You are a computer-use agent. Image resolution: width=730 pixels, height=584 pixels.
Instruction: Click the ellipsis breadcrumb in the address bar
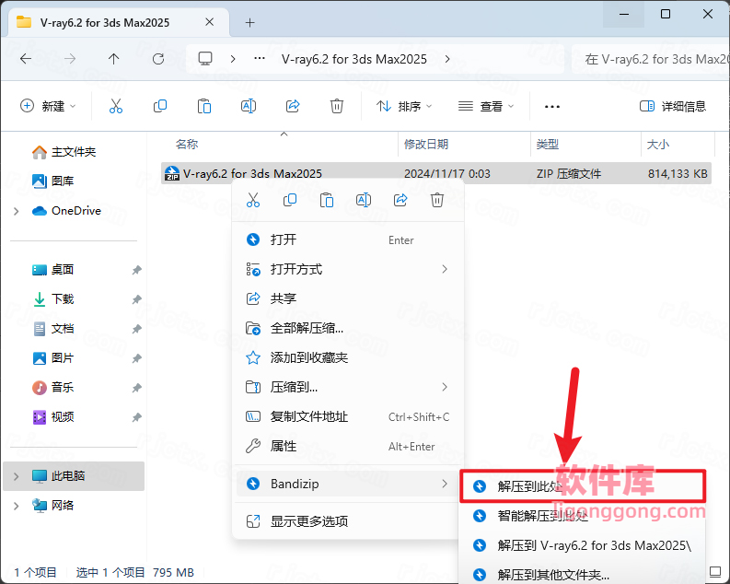260,59
